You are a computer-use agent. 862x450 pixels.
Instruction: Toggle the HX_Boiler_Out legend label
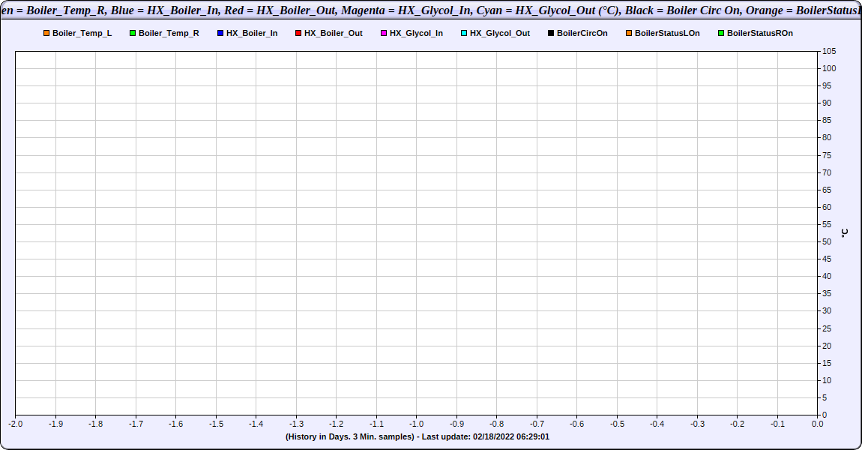point(333,33)
